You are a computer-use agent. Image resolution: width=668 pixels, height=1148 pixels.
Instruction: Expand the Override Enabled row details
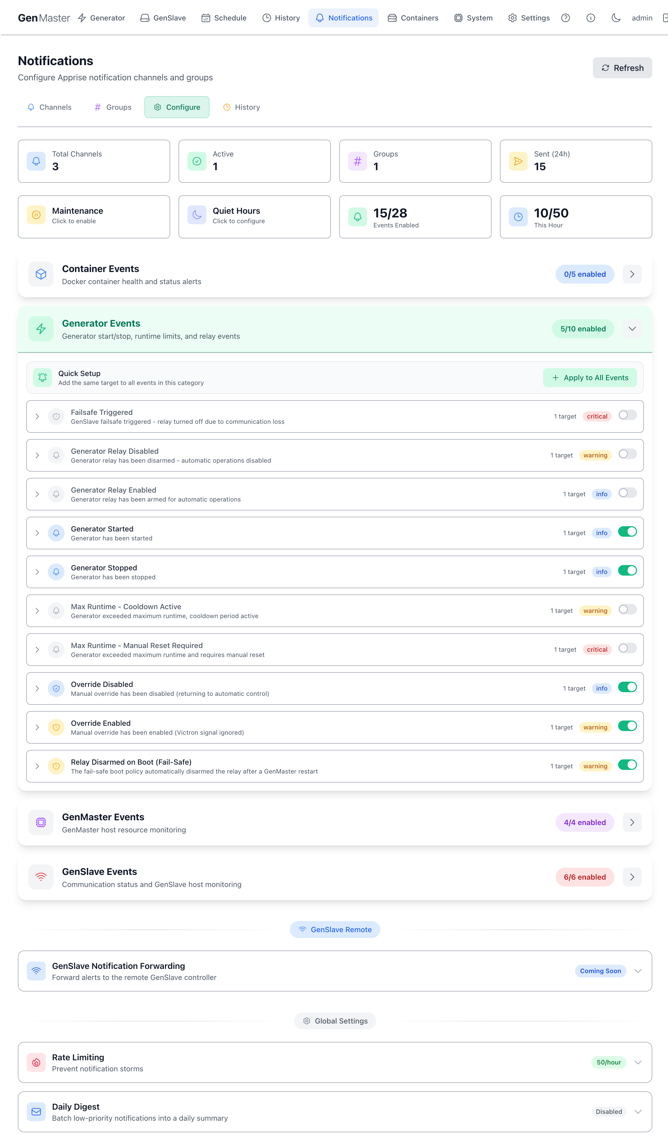point(37,728)
